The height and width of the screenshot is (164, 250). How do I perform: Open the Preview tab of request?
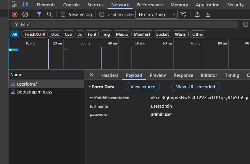[158, 75]
